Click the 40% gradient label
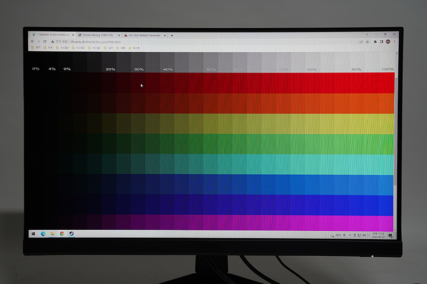 click(x=168, y=70)
